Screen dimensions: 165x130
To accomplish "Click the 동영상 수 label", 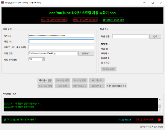I will (x=106, y=58).
